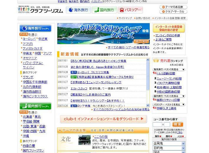Viewport: 209px width, 153px height.
Task: Open the 出発地 dropdown
Action: point(169,143)
